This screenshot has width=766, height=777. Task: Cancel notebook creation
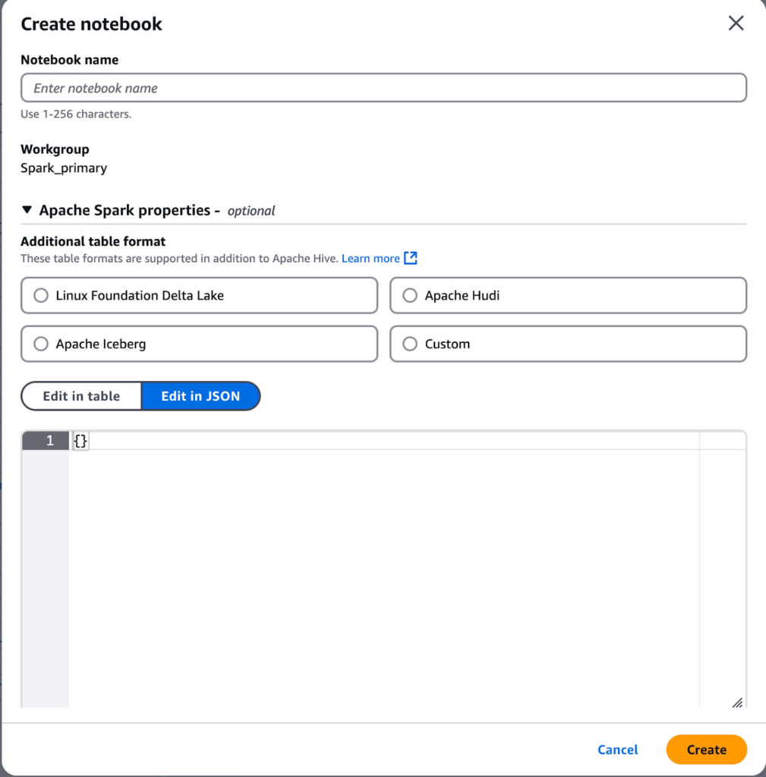pos(617,750)
